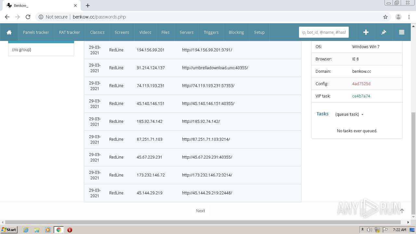Reload the page
Viewport: 416px width, 234px height.
28,17
